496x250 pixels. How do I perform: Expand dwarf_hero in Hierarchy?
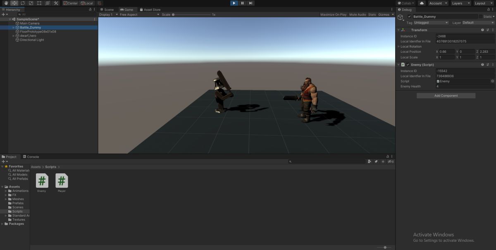14,36
